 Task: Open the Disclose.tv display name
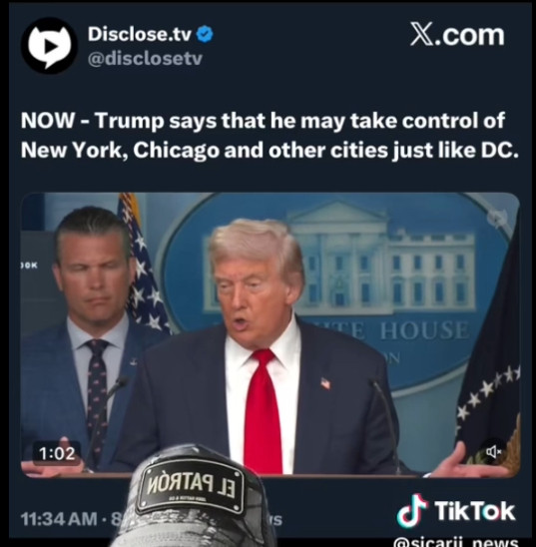(x=140, y=35)
